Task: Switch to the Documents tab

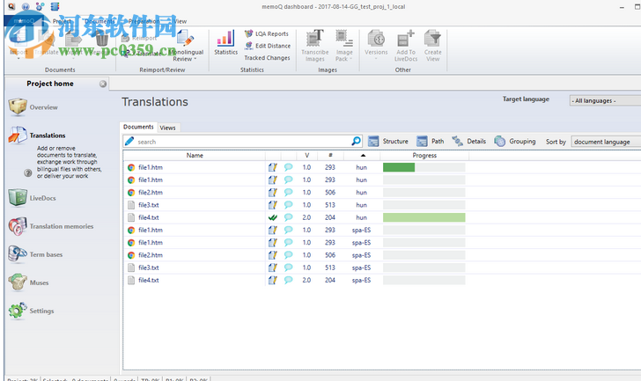Action: pos(138,127)
